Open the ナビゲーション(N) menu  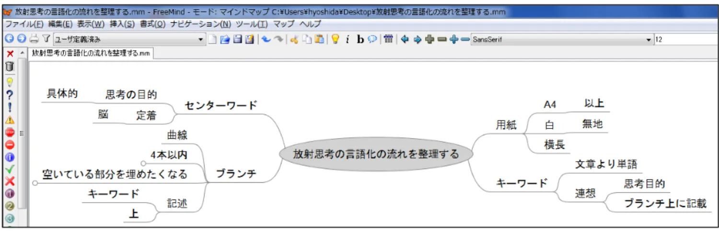[x=200, y=24]
